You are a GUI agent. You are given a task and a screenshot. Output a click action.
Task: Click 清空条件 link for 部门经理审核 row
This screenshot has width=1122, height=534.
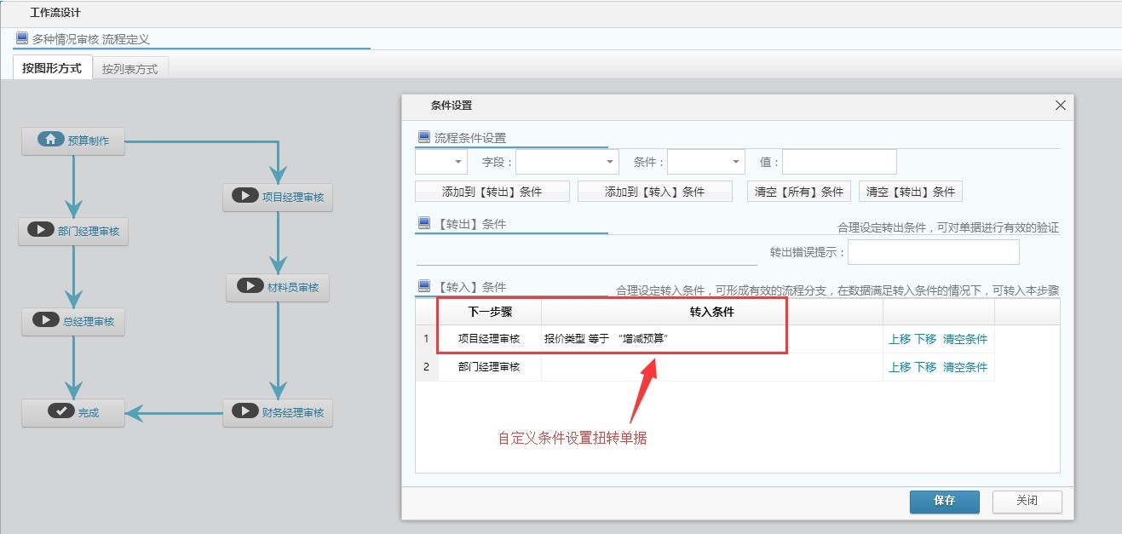click(x=964, y=367)
